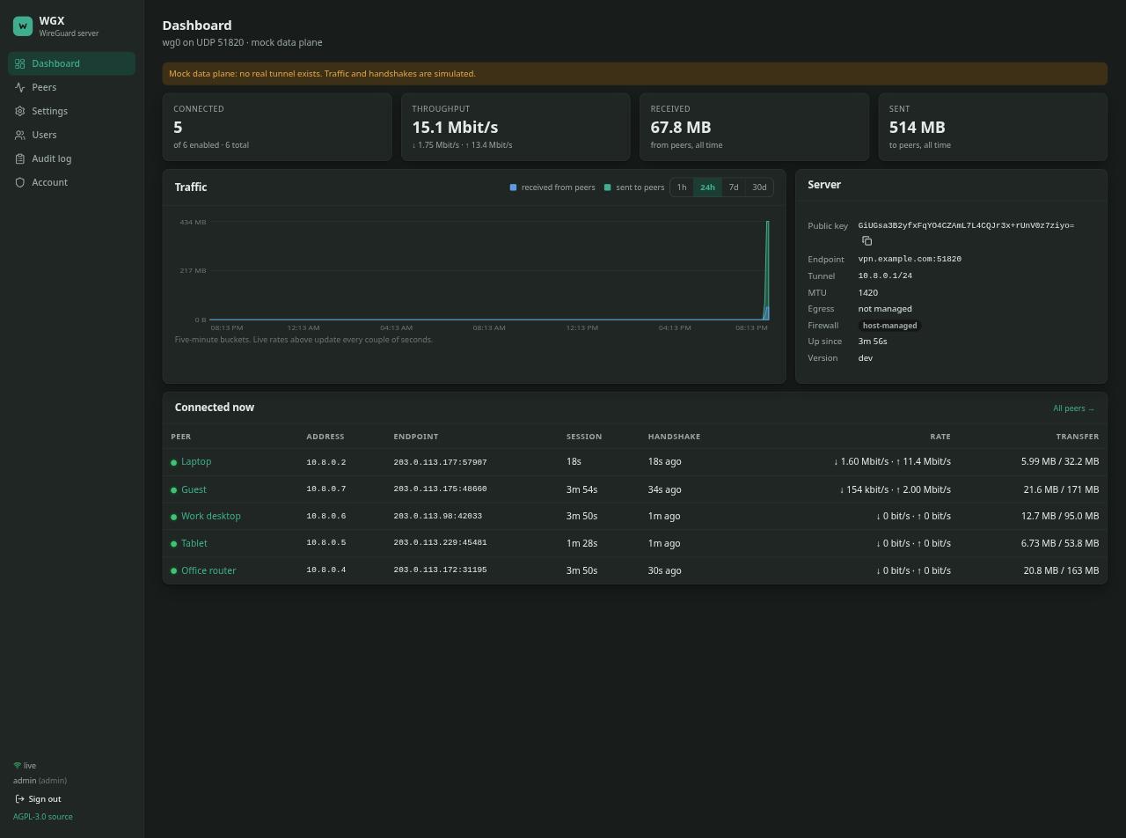Click the 15.1 Mbit/s throughput value
This screenshot has width=1126, height=838.
[455, 128]
